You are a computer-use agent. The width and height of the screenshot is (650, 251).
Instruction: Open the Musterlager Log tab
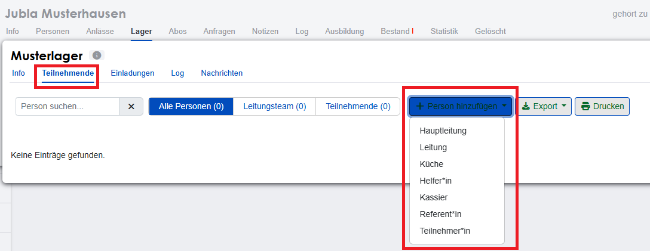point(177,73)
